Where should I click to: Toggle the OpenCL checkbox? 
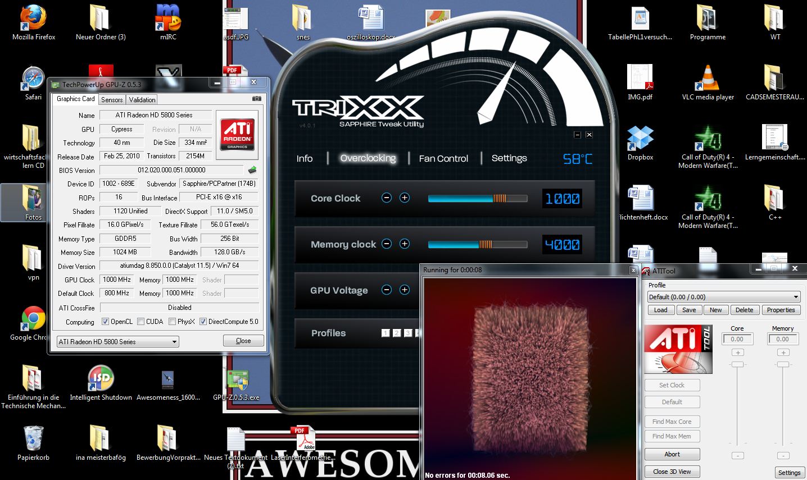105,322
